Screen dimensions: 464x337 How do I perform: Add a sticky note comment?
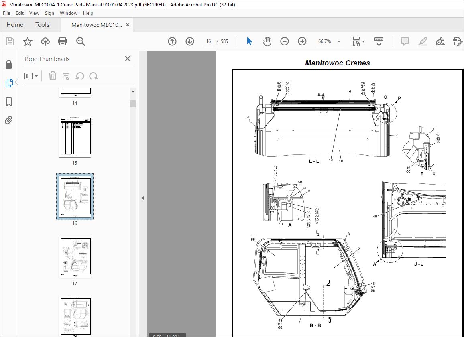point(405,41)
